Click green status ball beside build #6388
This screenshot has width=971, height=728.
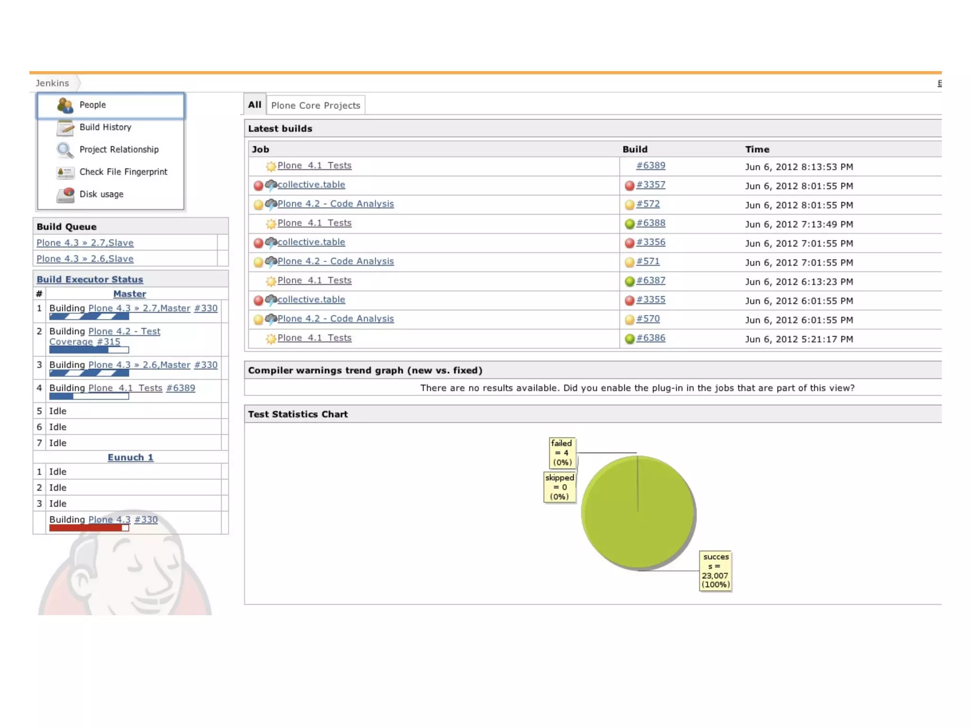[629, 224]
